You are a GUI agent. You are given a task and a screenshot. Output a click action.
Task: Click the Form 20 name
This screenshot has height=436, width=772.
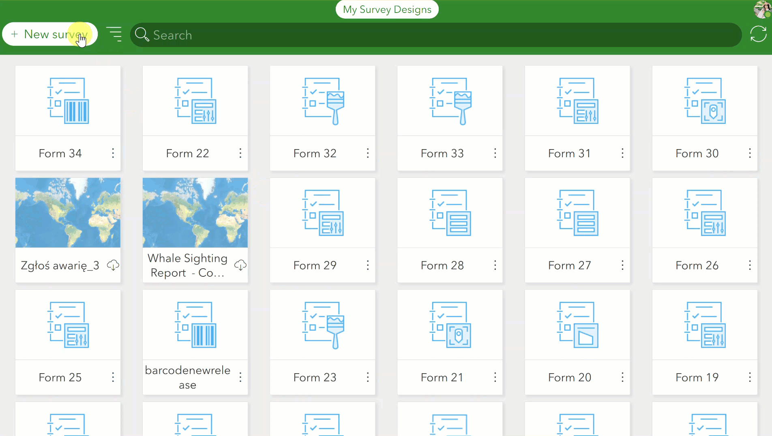coord(569,377)
